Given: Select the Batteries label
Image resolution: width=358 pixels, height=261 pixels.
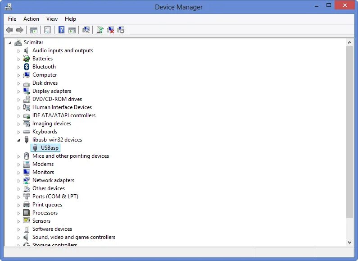Looking at the screenshot, I should (x=42, y=59).
